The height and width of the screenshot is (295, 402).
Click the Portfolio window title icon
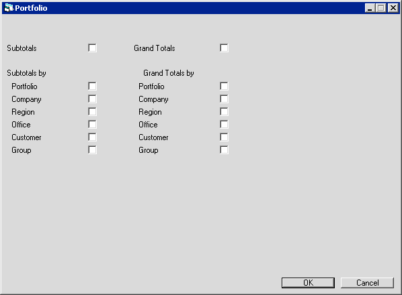pyautogui.click(x=9, y=8)
